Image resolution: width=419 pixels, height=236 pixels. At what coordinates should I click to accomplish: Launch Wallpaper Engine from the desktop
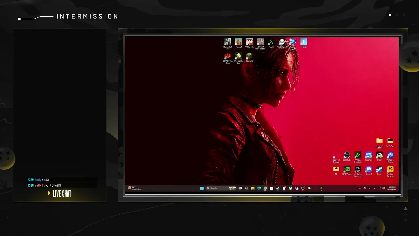click(390, 157)
